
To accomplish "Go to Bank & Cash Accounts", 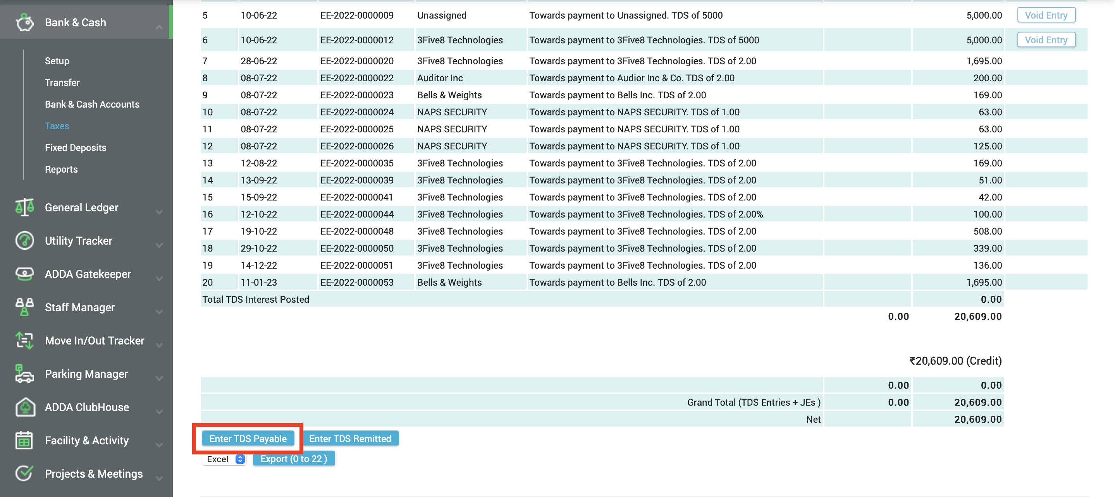I will tap(92, 104).
